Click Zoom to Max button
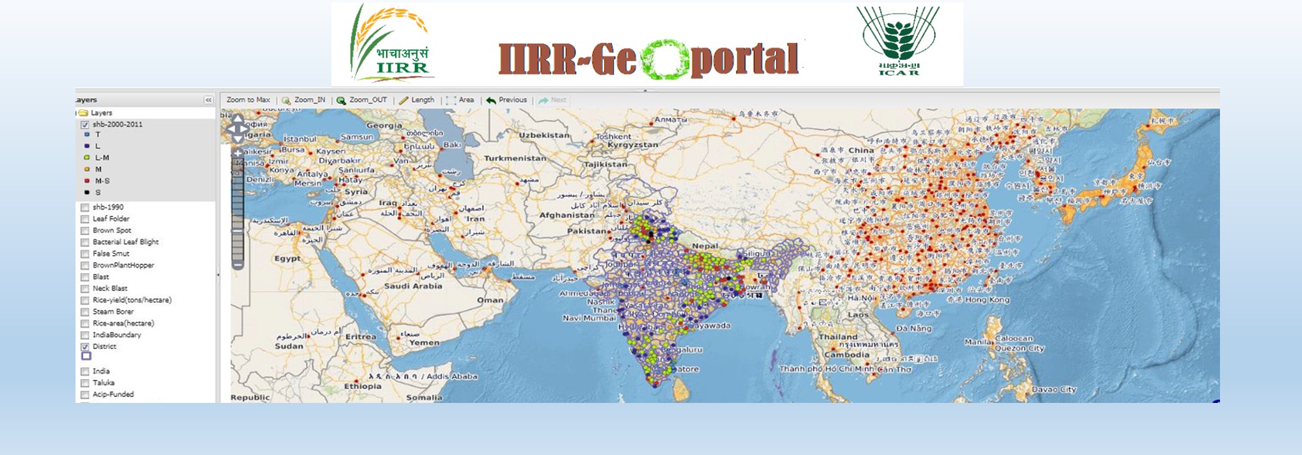1302x455 pixels. click(248, 100)
